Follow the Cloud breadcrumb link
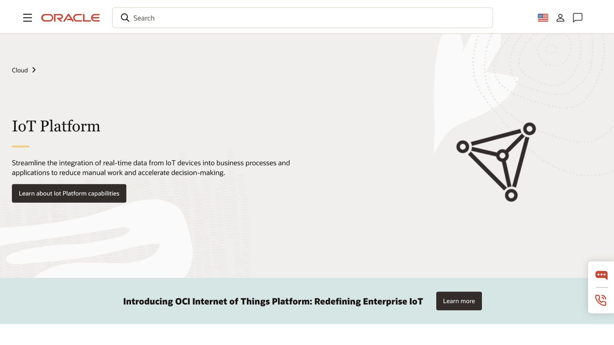This screenshot has width=614, height=345. (20, 70)
